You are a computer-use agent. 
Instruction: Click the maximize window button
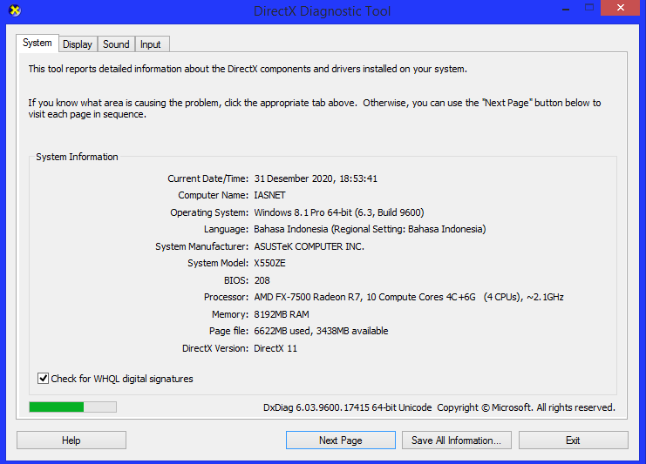click(x=589, y=8)
